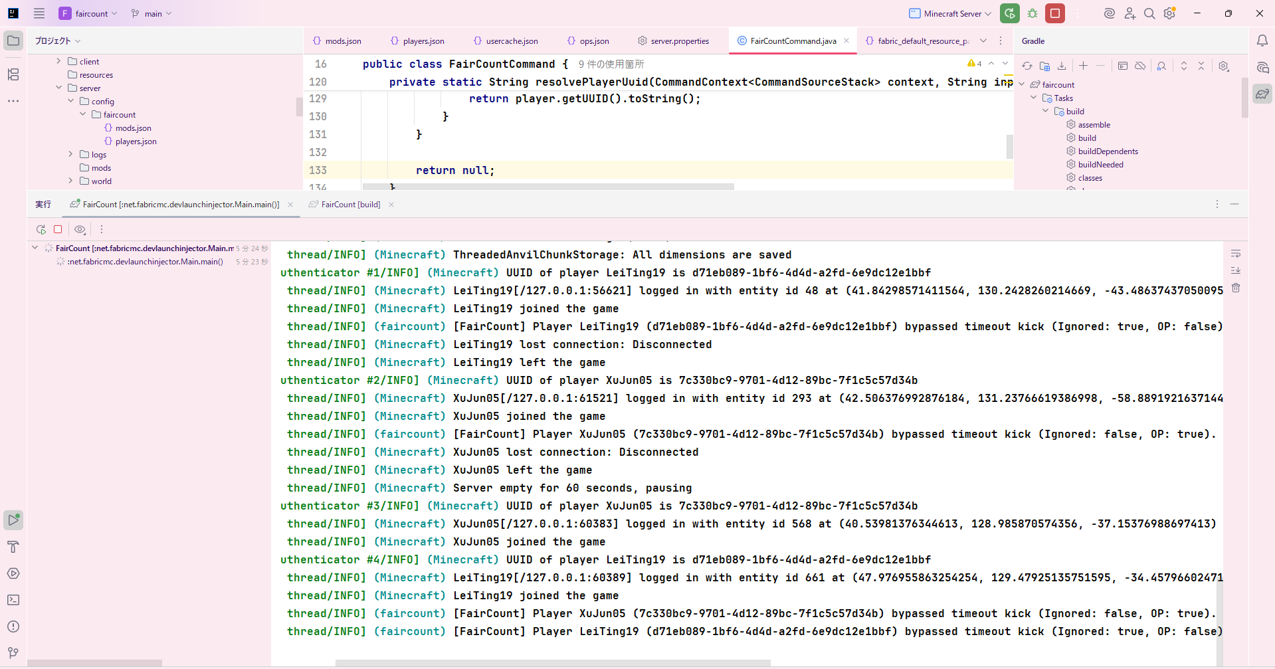Collapse the Gradle Tasks node
The image size is (1275, 669).
1033,98
